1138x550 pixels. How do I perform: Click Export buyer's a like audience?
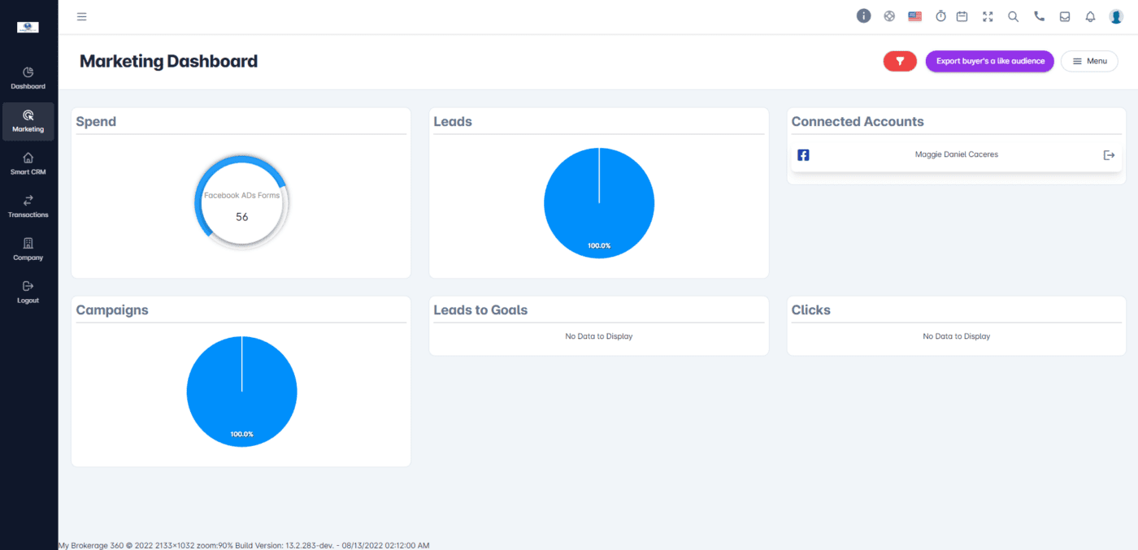989,61
